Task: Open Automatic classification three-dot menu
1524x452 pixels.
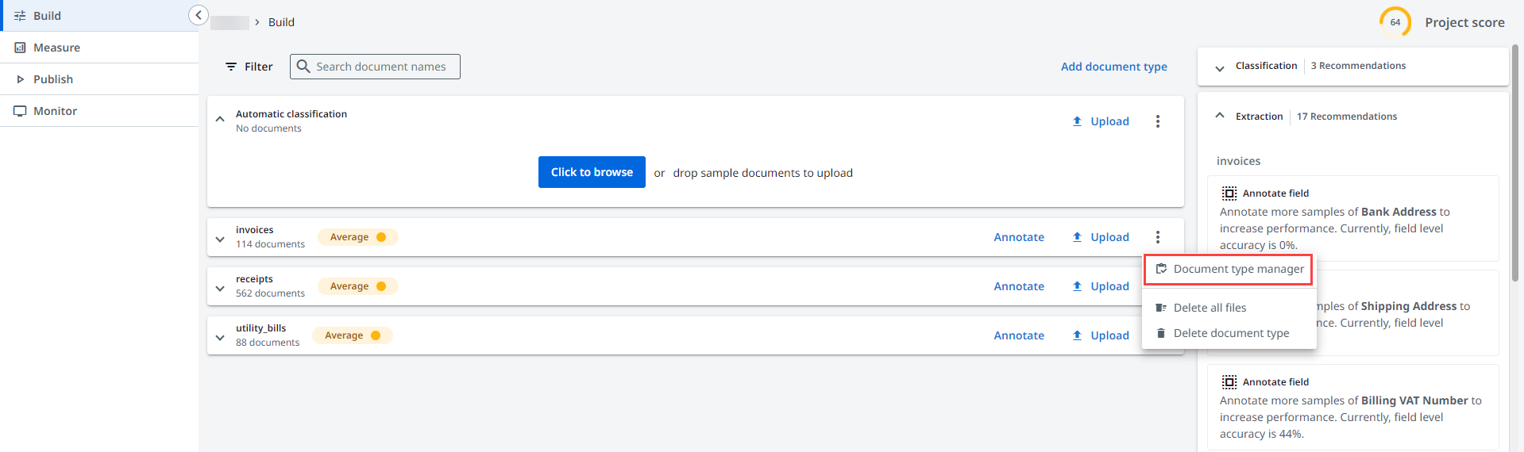Action: coord(1157,121)
